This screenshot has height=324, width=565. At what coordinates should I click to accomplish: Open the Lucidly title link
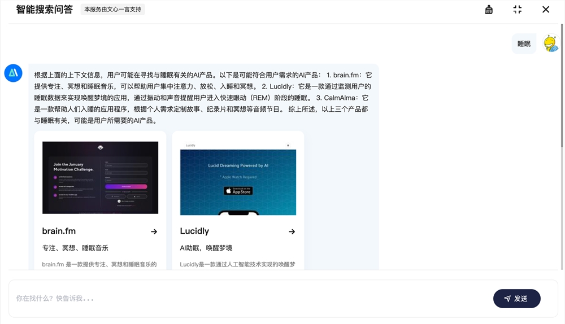[194, 231]
